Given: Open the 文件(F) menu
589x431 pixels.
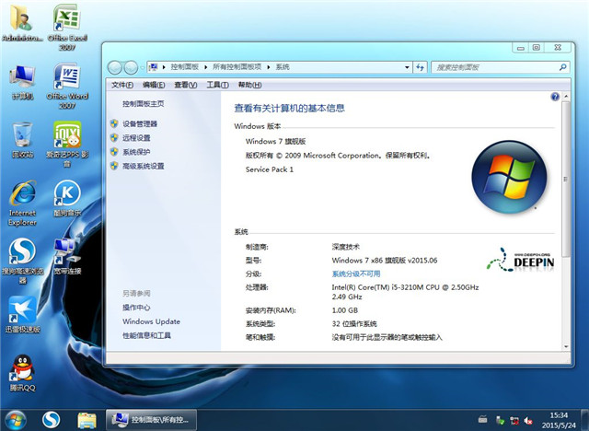Looking at the screenshot, I should 122,85.
